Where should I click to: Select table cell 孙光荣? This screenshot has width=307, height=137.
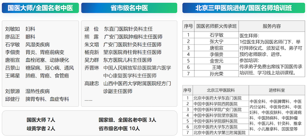(216, 74)
